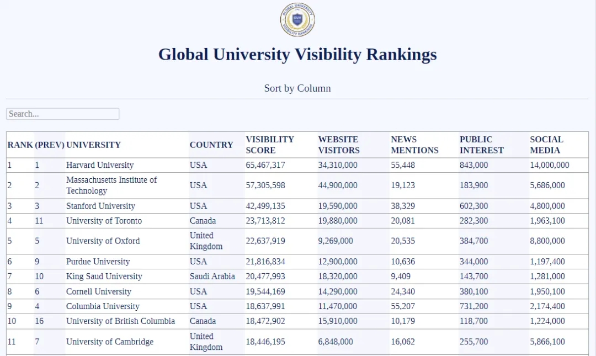596x356 pixels.
Task: Click Stanford University in the table
Action: 100,206
